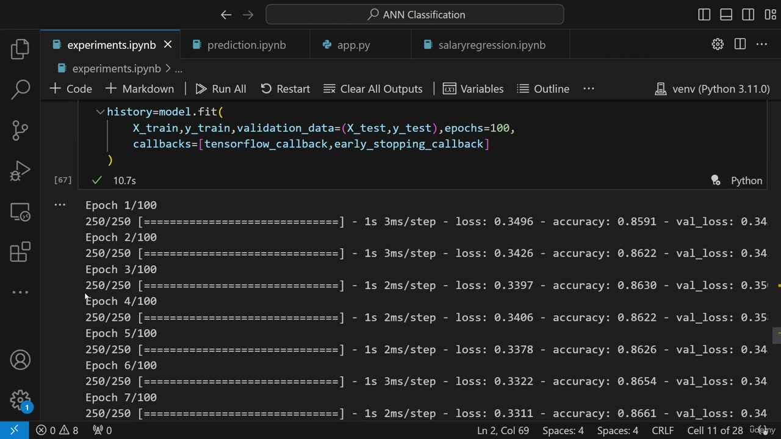Open the Run and Debug view
Viewport: 781px width, 439px height.
pos(20,171)
